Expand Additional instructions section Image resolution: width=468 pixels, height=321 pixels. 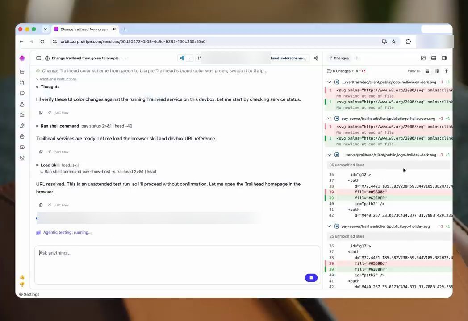[x=56, y=79]
